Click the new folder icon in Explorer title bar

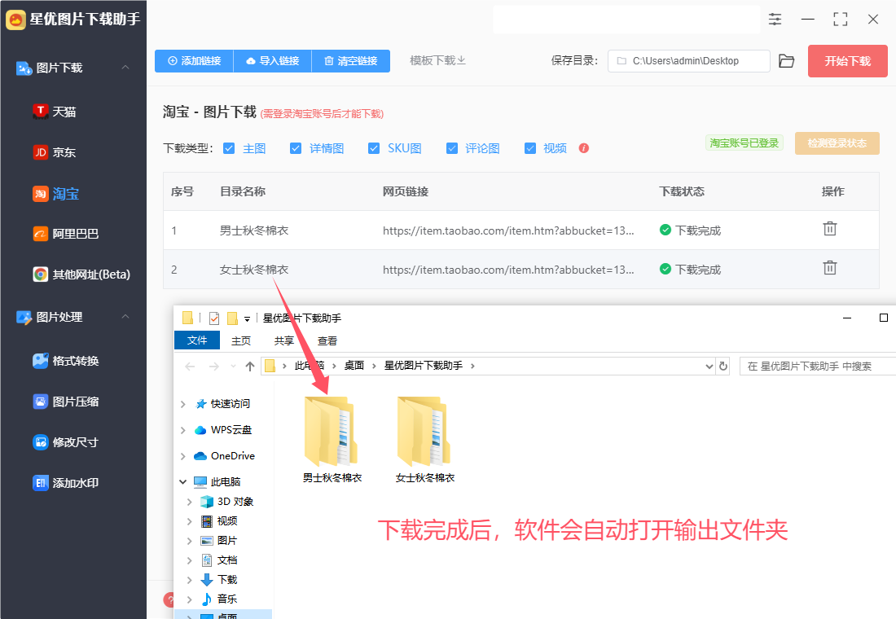pyautogui.click(x=232, y=318)
